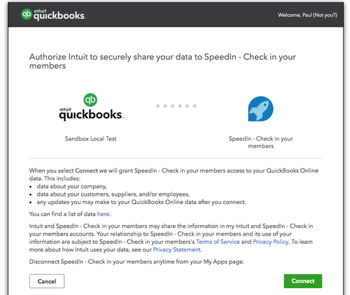Viewport: 350px width, 295px height.
Task: Click the green Connect button
Action: pyautogui.click(x=303, y=281)
